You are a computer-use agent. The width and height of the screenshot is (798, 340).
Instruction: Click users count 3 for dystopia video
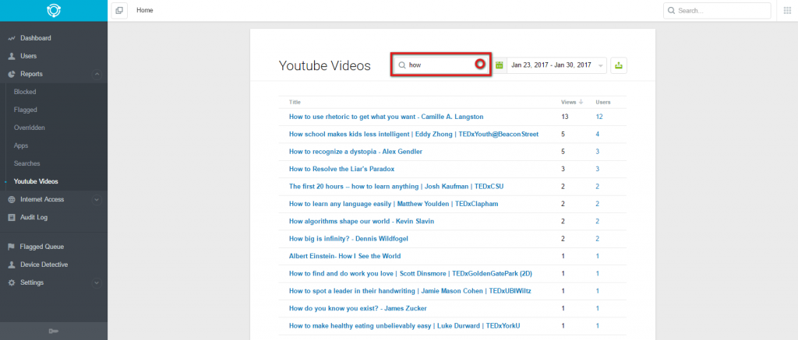click(x=598, y=152)
